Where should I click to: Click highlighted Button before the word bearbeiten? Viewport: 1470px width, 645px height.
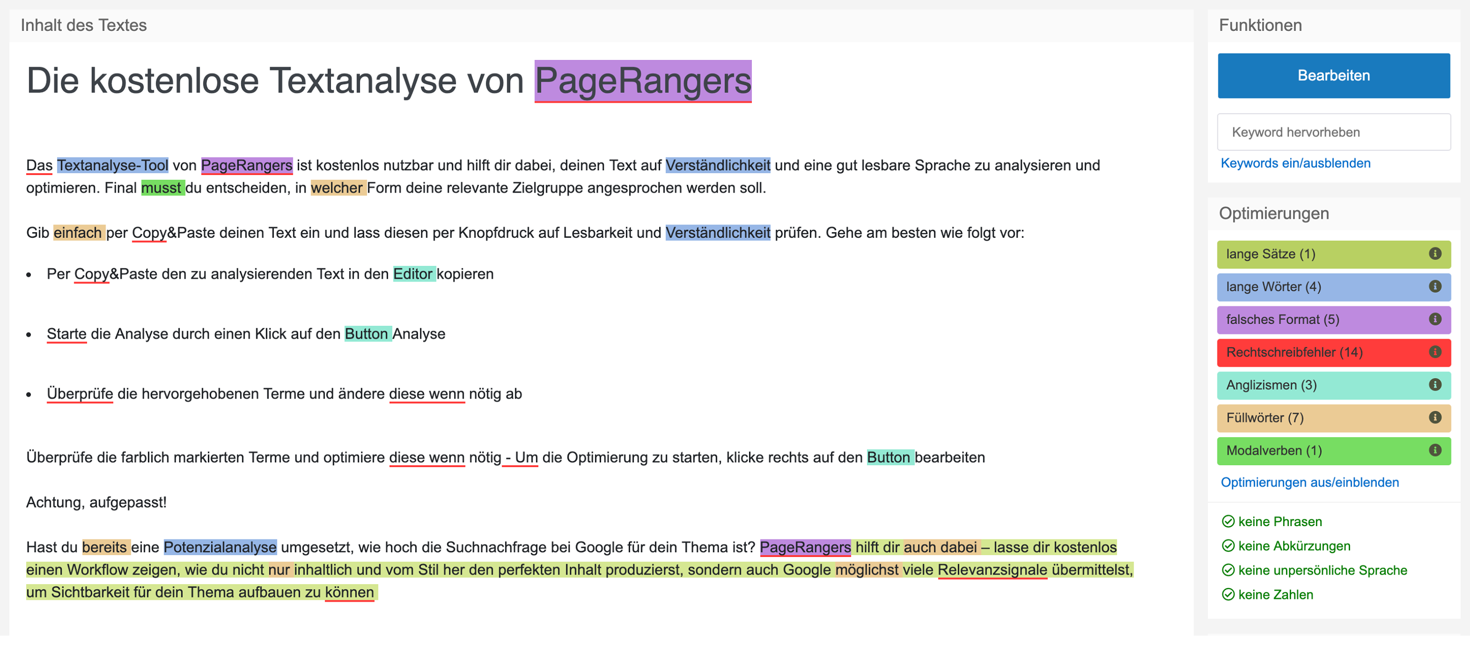[890, 457]
